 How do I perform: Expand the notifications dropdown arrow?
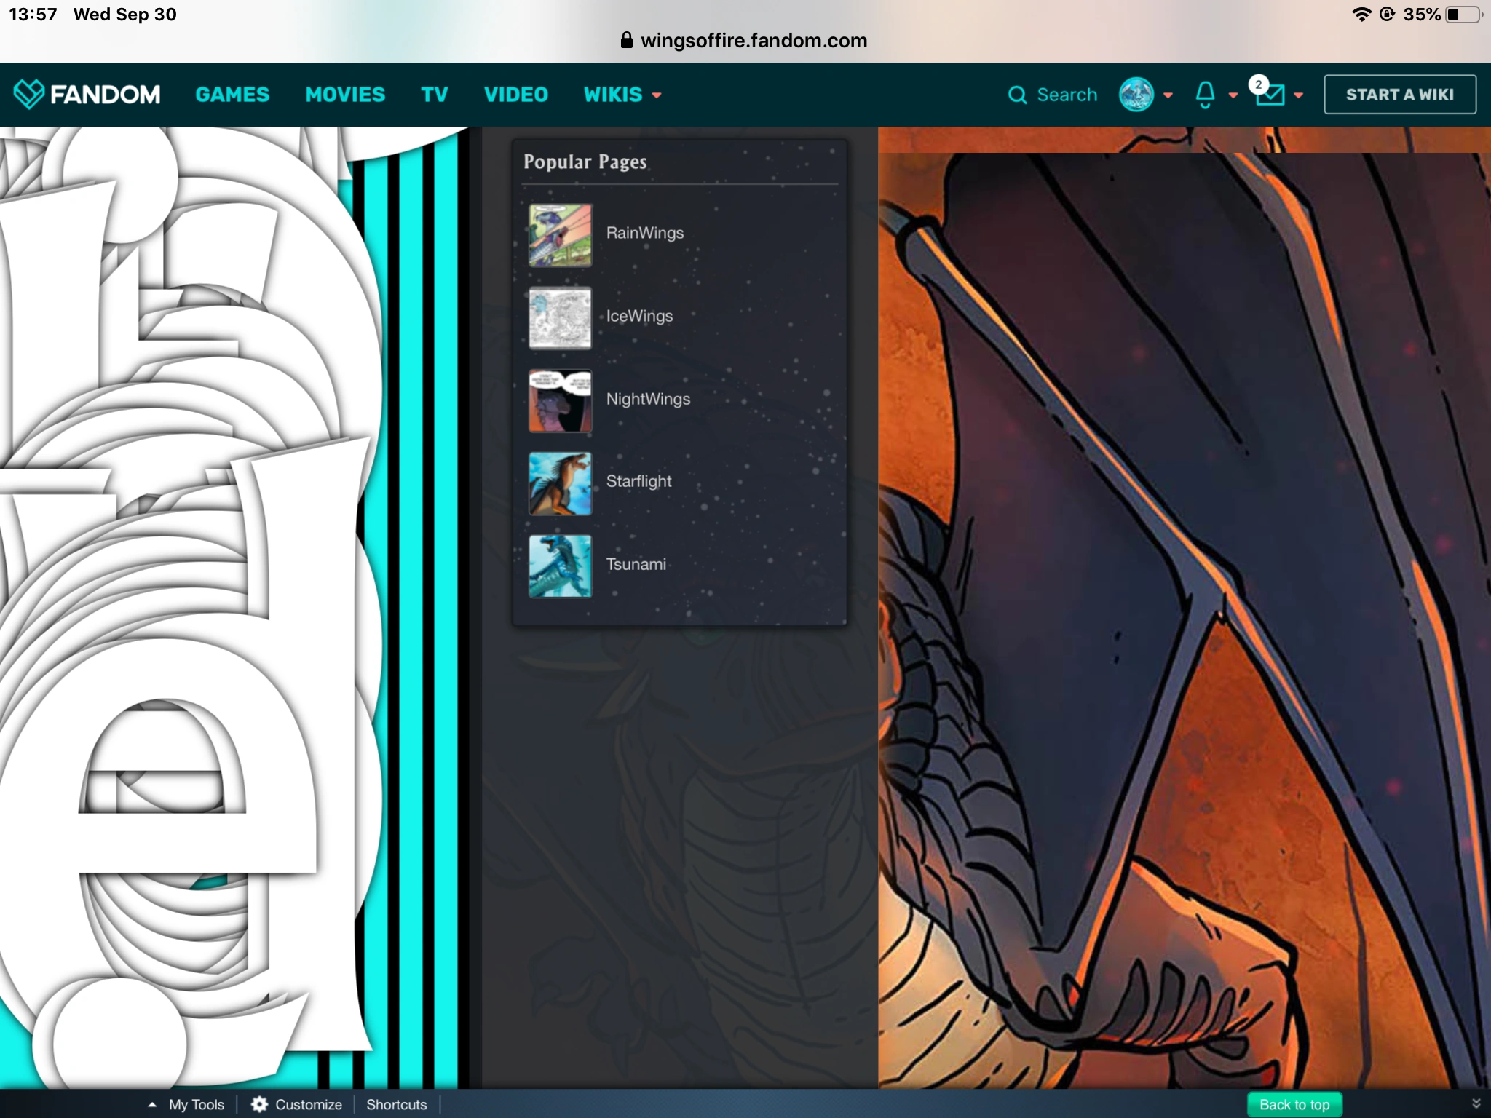click(x=1233, y=95)
